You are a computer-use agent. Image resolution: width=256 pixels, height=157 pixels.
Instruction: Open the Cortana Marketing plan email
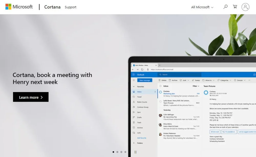click(x=179, y=94)
